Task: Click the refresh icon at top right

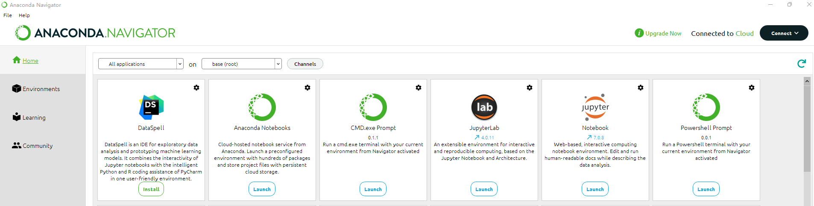Action: (x=801, y=64)
